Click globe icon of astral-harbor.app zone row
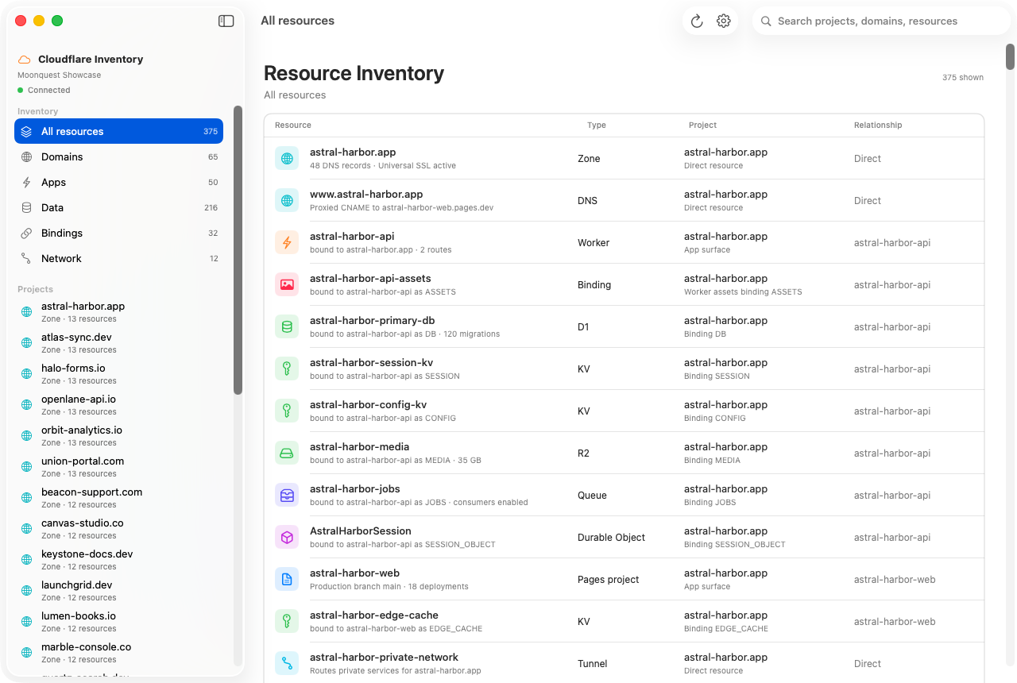This screenshot has width=1017, height=683. (287, 158)
